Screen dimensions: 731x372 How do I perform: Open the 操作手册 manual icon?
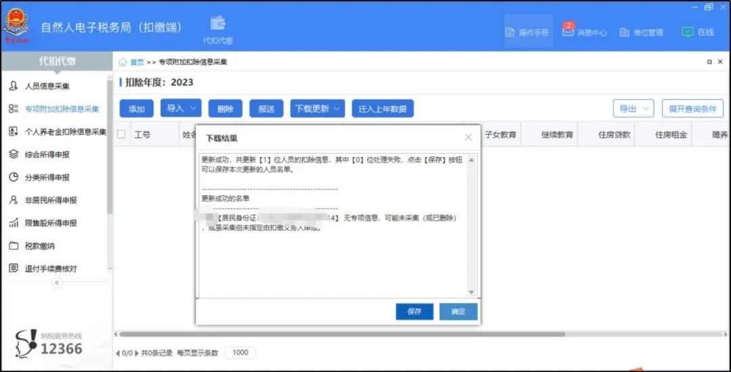[510, 32]
